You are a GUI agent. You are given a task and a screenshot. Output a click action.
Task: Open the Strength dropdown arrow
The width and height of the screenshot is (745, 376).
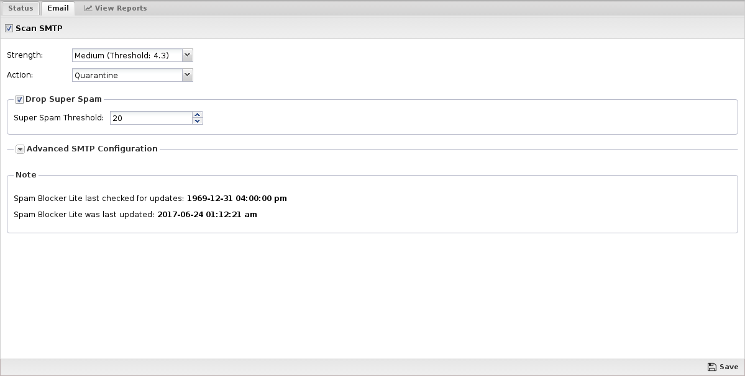[187, 55]
